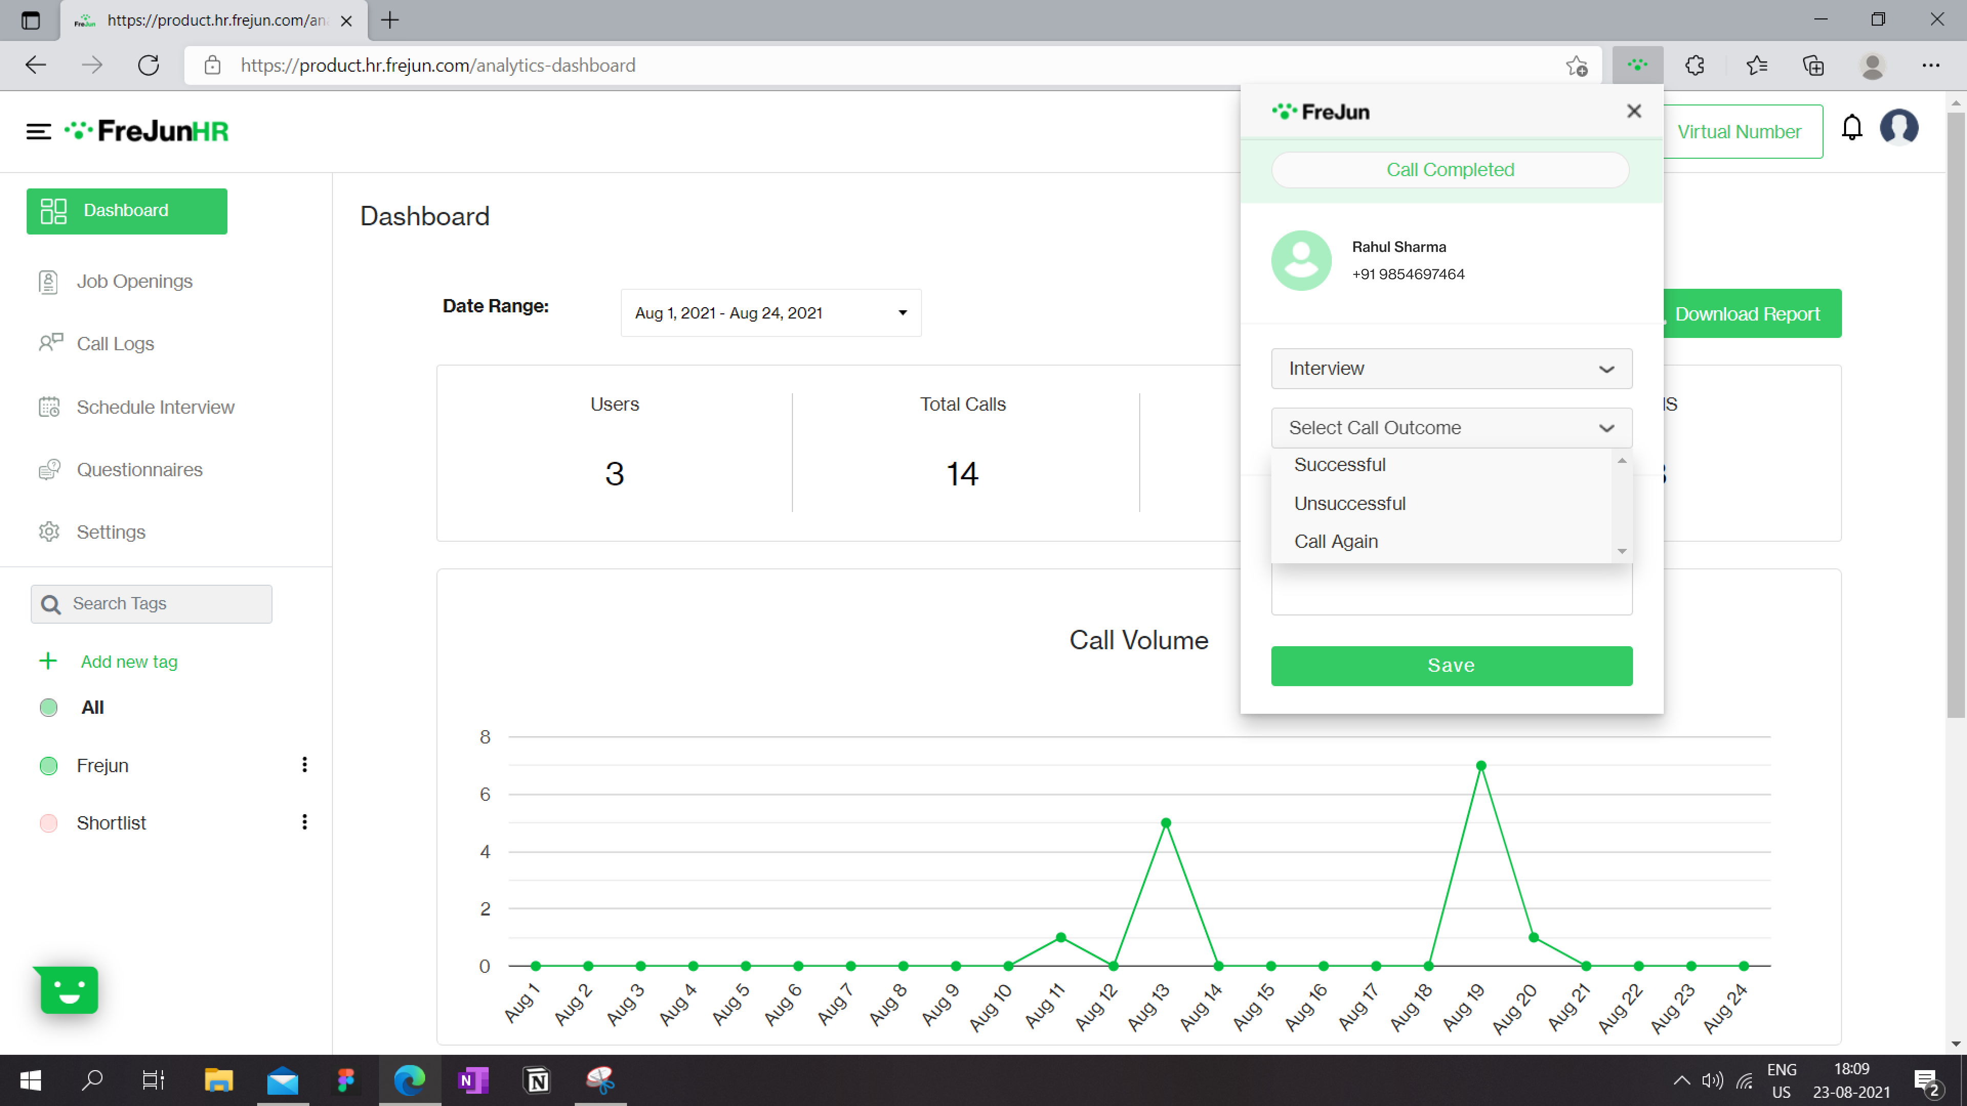Expand the Interview dropdown

[1451, 369]
